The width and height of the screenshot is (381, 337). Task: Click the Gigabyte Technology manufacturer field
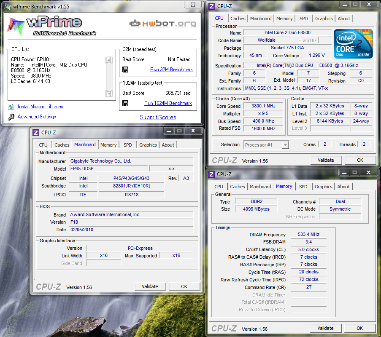[x=131, y=161]
